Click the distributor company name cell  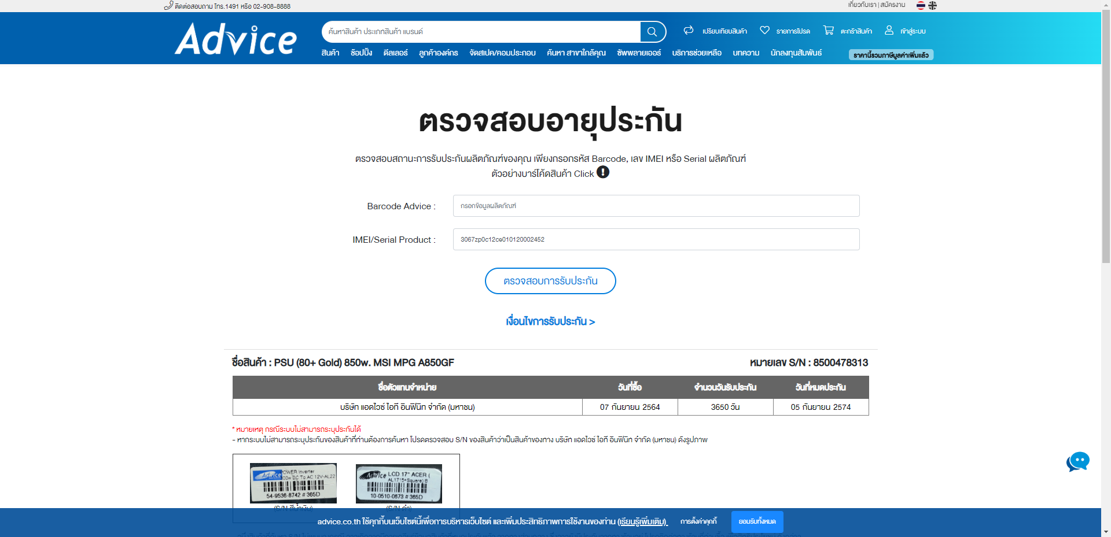point(407,407)
